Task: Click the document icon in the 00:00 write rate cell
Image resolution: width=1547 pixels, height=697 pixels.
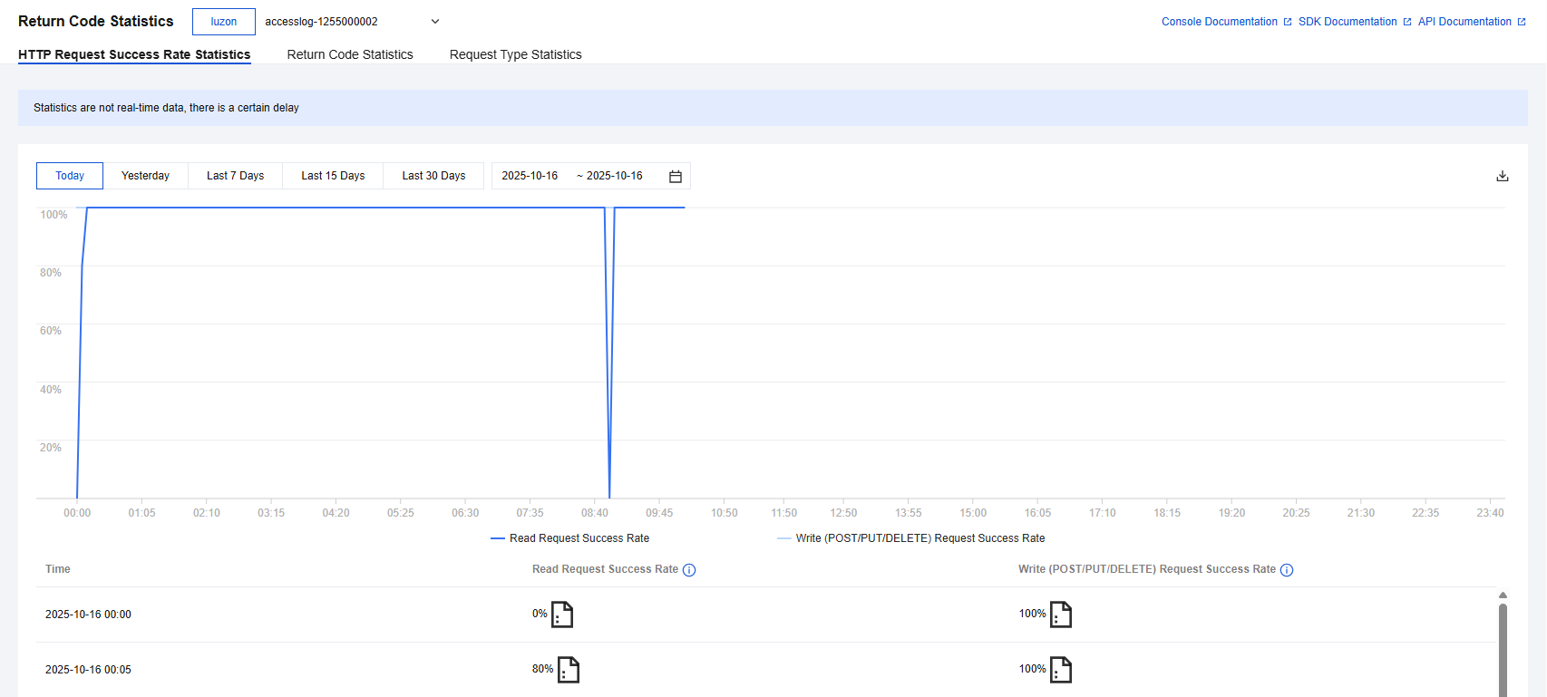Action: (1061, 615)
